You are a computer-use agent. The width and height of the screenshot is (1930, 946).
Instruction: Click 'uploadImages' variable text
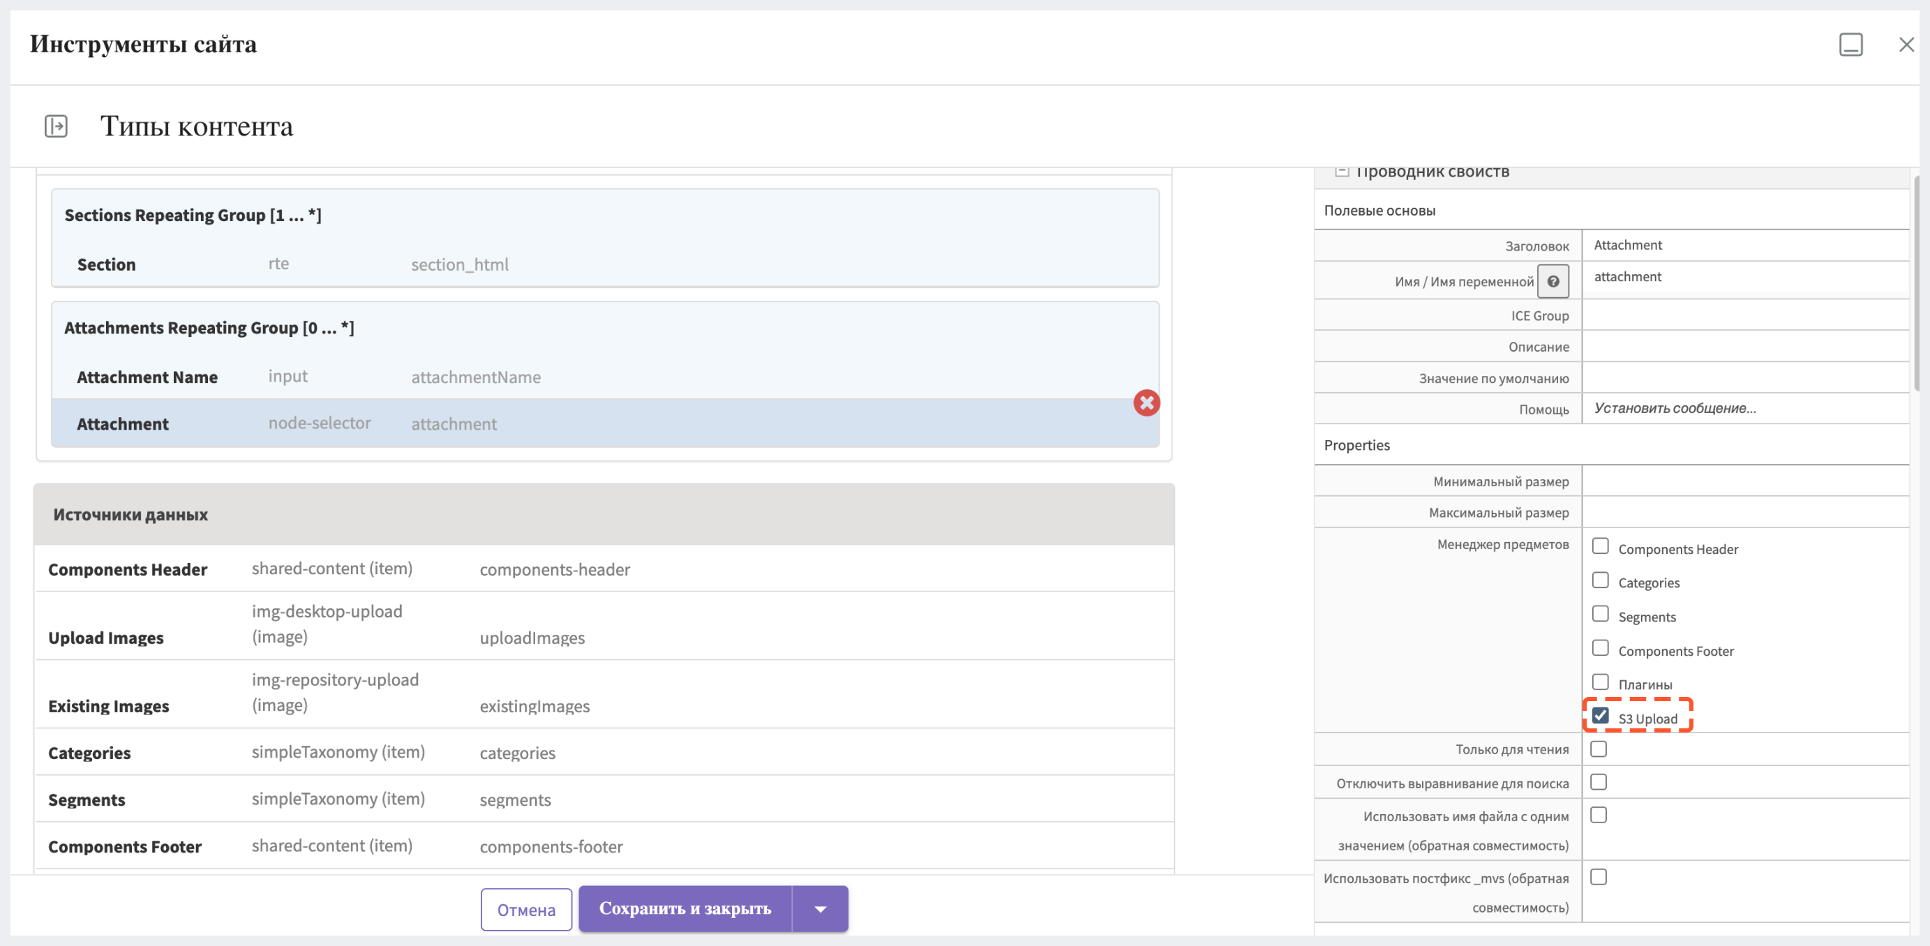click(x=532, y=638)
